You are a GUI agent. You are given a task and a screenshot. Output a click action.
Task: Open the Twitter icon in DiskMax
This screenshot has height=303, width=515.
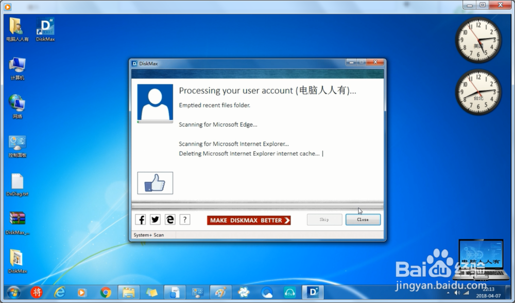click(x=156, y=220)
